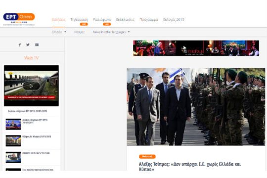267x178 pixels.
Task: Open the Εκδηλώσεις menu item
Action: pyautogui.click(x=125, y=19)
